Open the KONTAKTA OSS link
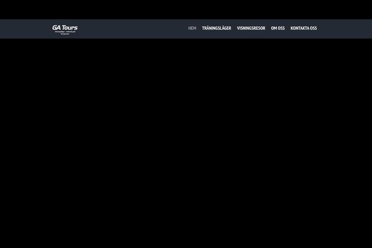 point(304,29)
